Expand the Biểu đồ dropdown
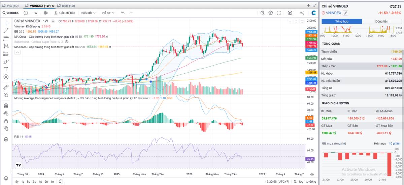This screenshot has width=404, height=185. tap(89, 13)
